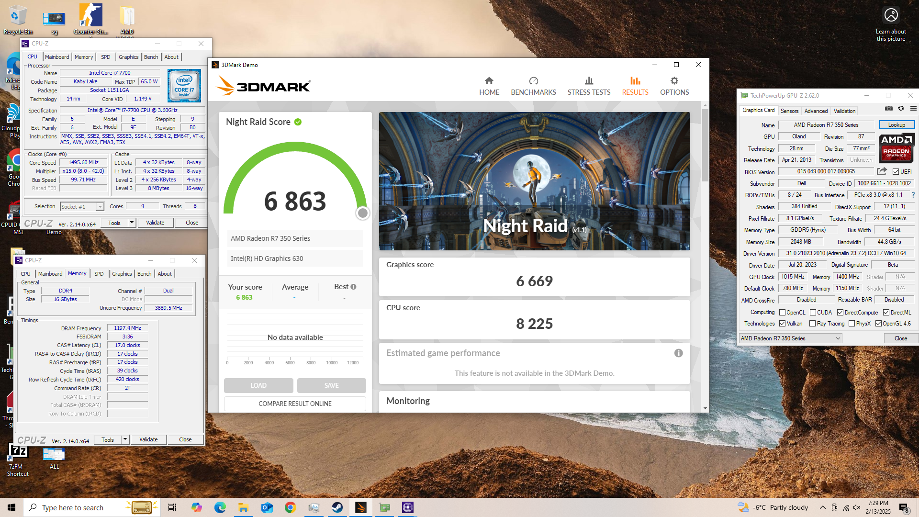Toggle the DirectCompute checkbox
The image size is (919, 517).
pyautogui.click(x=840, y=313)
